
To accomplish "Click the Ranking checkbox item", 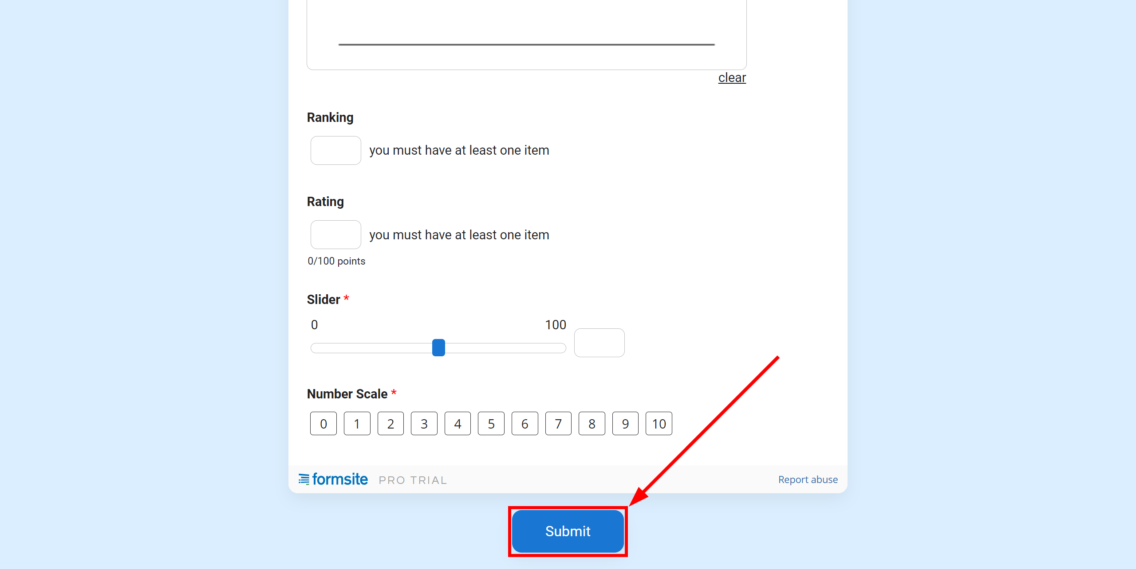I will click(335, 150).
